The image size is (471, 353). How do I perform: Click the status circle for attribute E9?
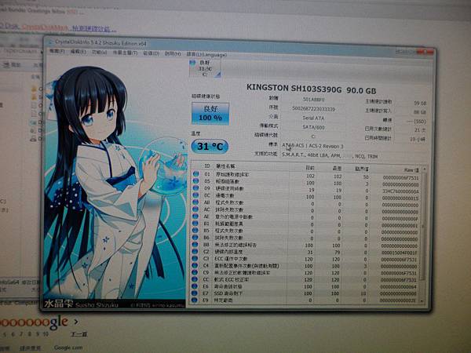point(195,300)
